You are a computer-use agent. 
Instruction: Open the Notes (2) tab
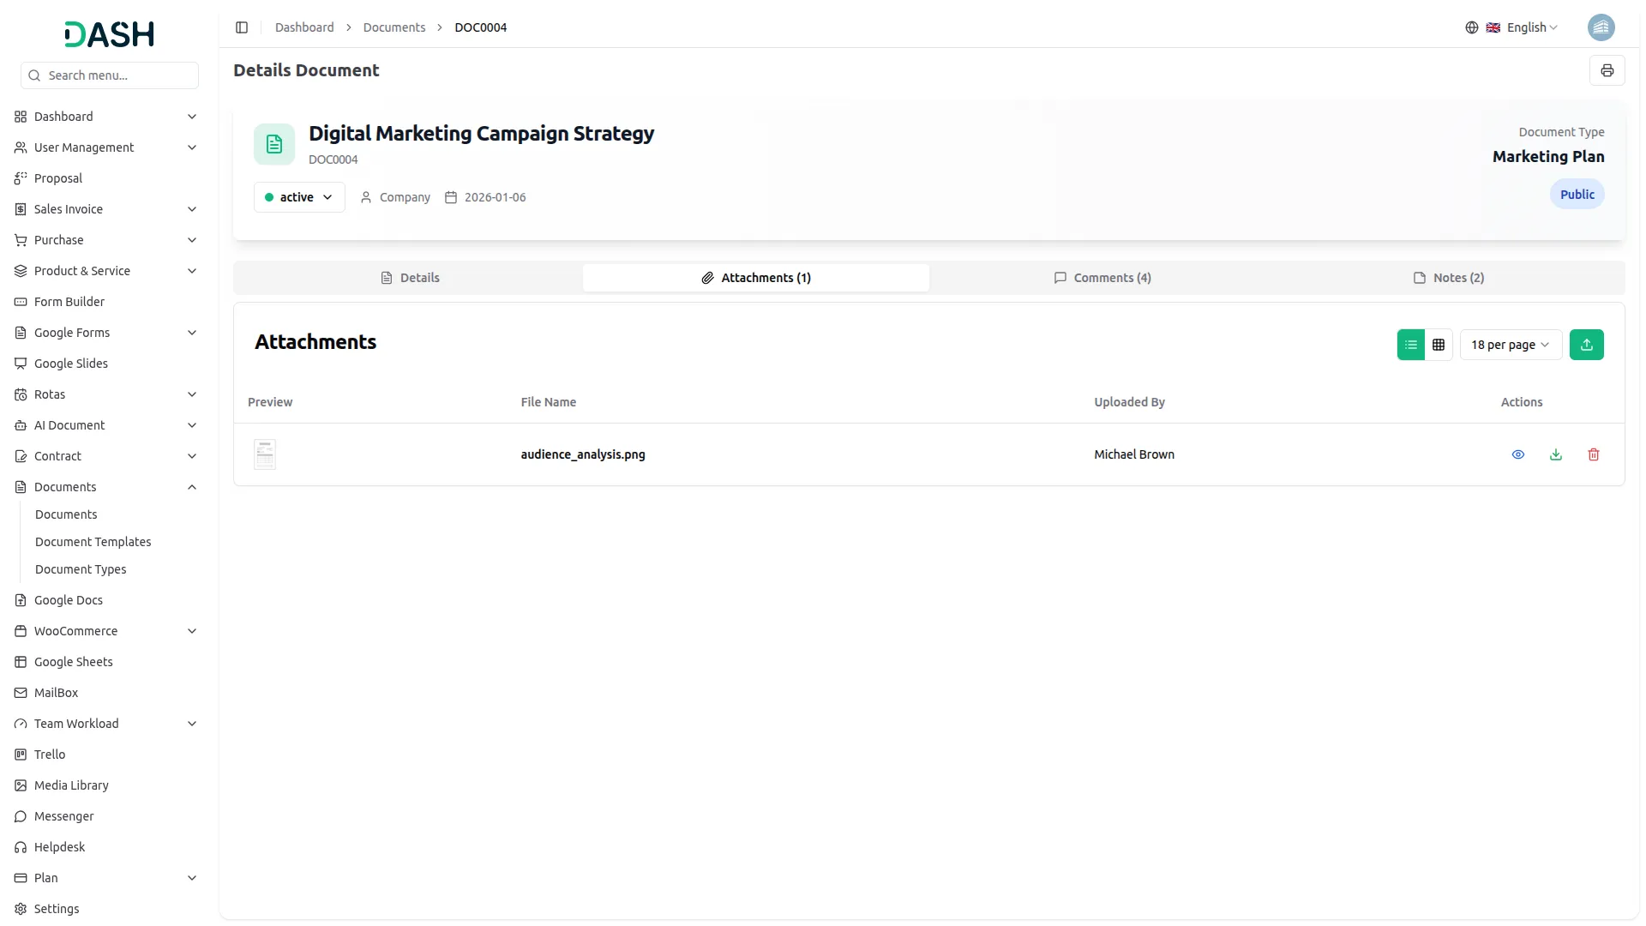pyautogui.click(x=1449, y=277)
